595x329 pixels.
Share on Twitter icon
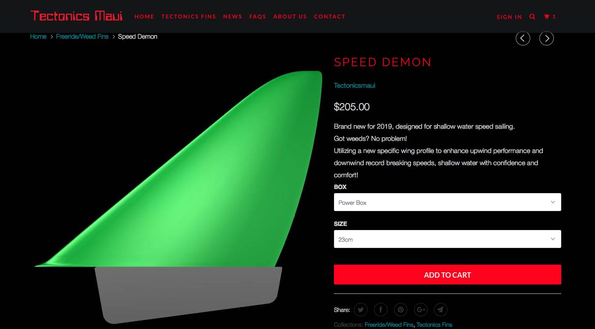coord(361,310)
